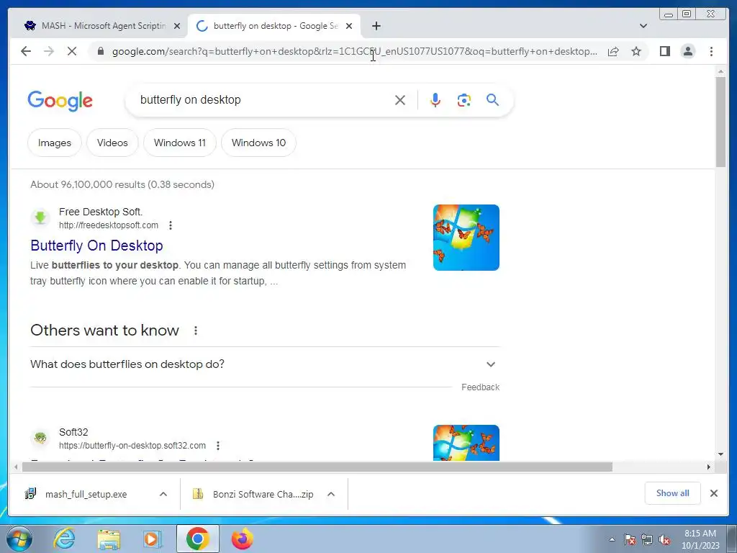Open the Chrome side panel
The width and height of the screenshot is (737, 553).
[x=664, y=51]
